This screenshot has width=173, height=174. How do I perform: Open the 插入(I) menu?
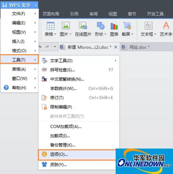tap(19, 41)
